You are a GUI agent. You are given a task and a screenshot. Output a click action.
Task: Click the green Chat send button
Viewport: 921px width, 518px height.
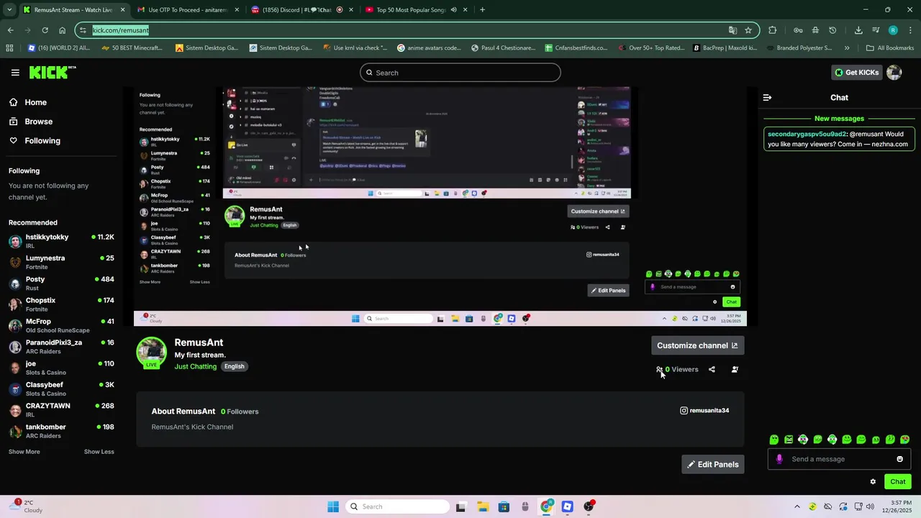tap(898, 482)
